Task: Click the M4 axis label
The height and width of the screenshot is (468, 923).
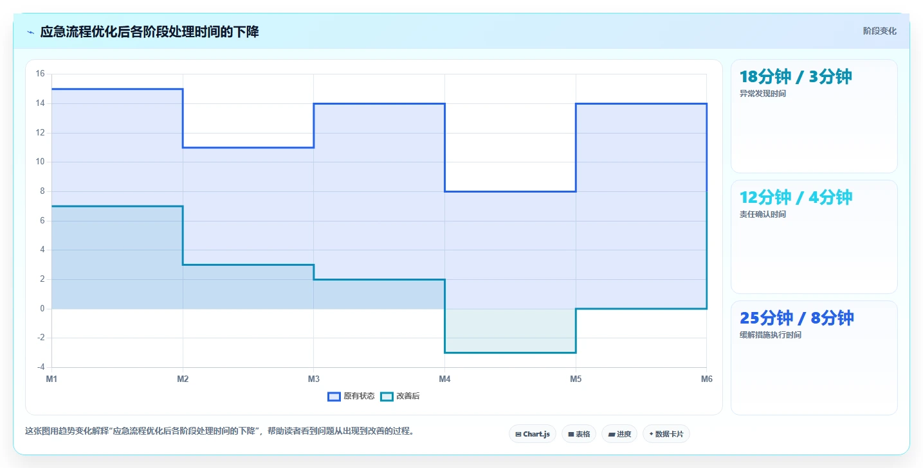Action: [x=445, y=379]
